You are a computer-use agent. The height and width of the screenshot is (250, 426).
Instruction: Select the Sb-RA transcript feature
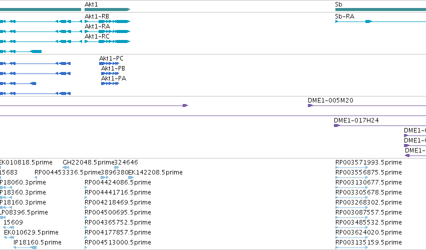pos(380,21)
